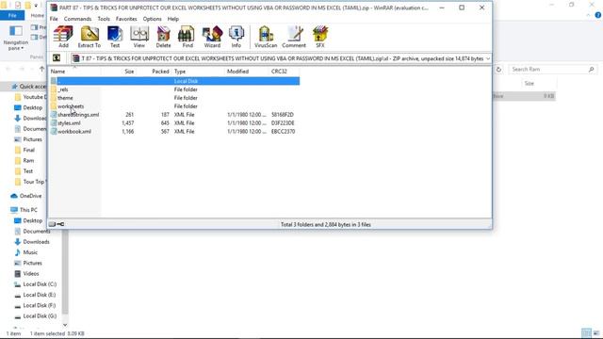Click the Extract To toolbar icon
Image resolution: width=603 pixels, height=339 pixels.
coord(90,37)
